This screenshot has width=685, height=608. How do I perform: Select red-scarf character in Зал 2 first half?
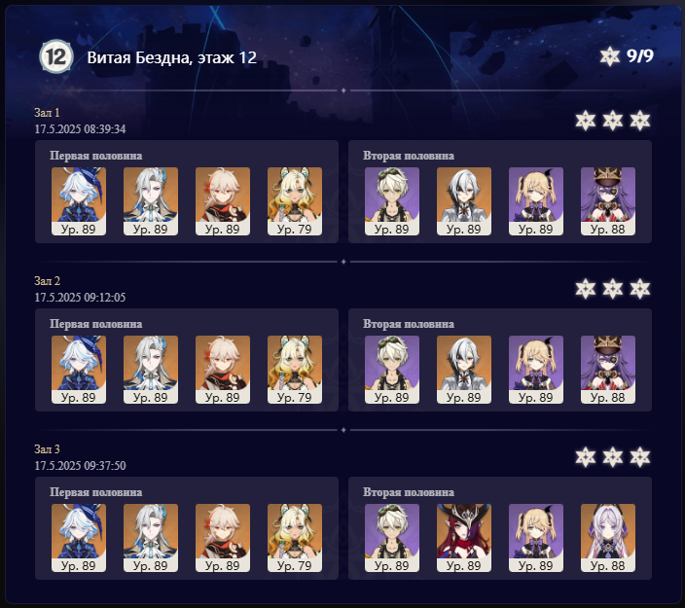223,370
